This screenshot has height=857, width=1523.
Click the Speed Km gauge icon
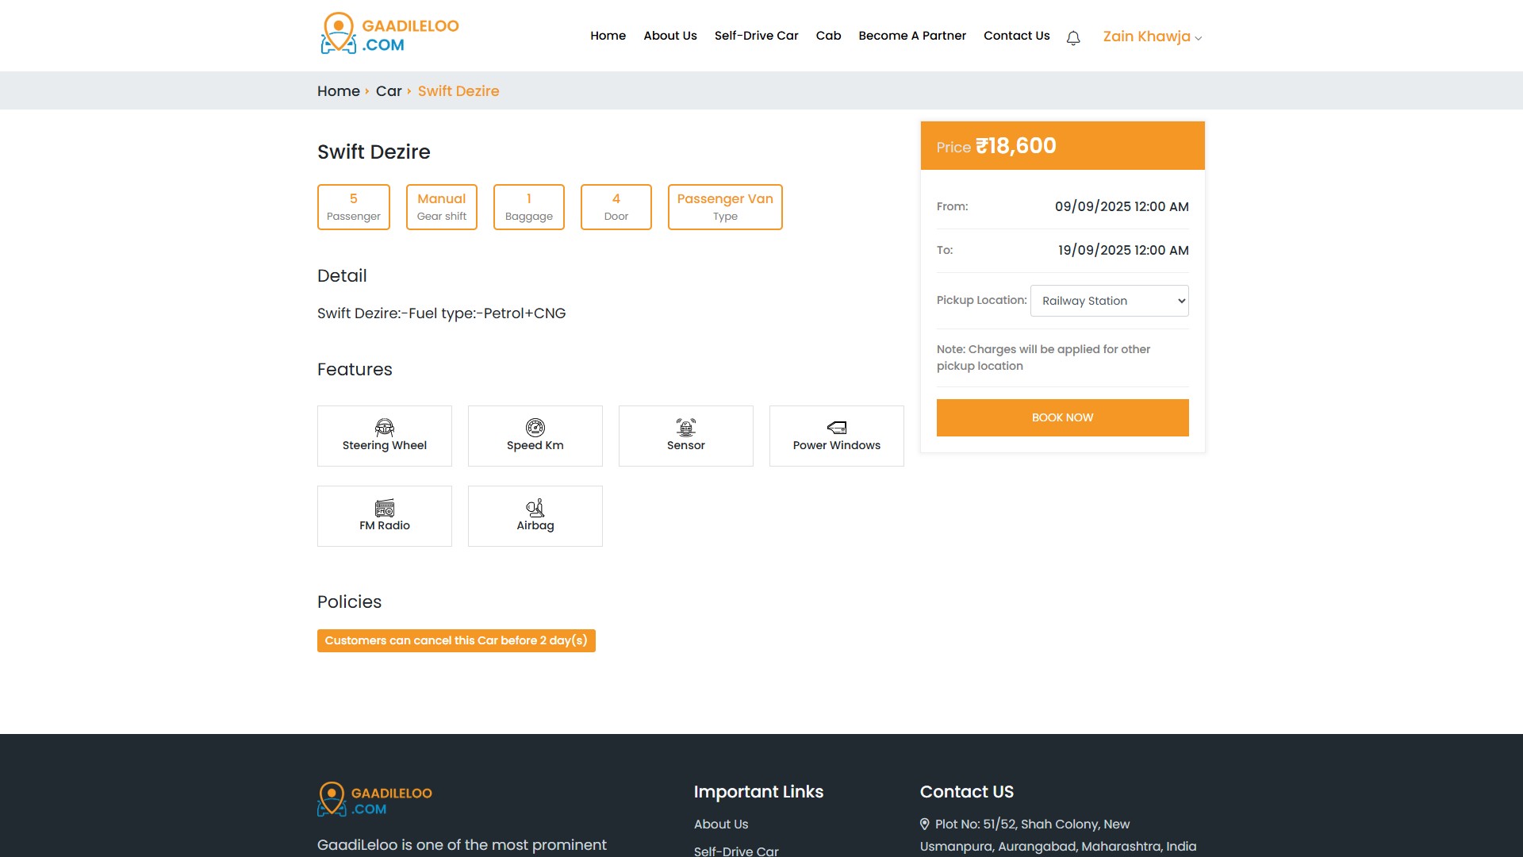(535, 427)
